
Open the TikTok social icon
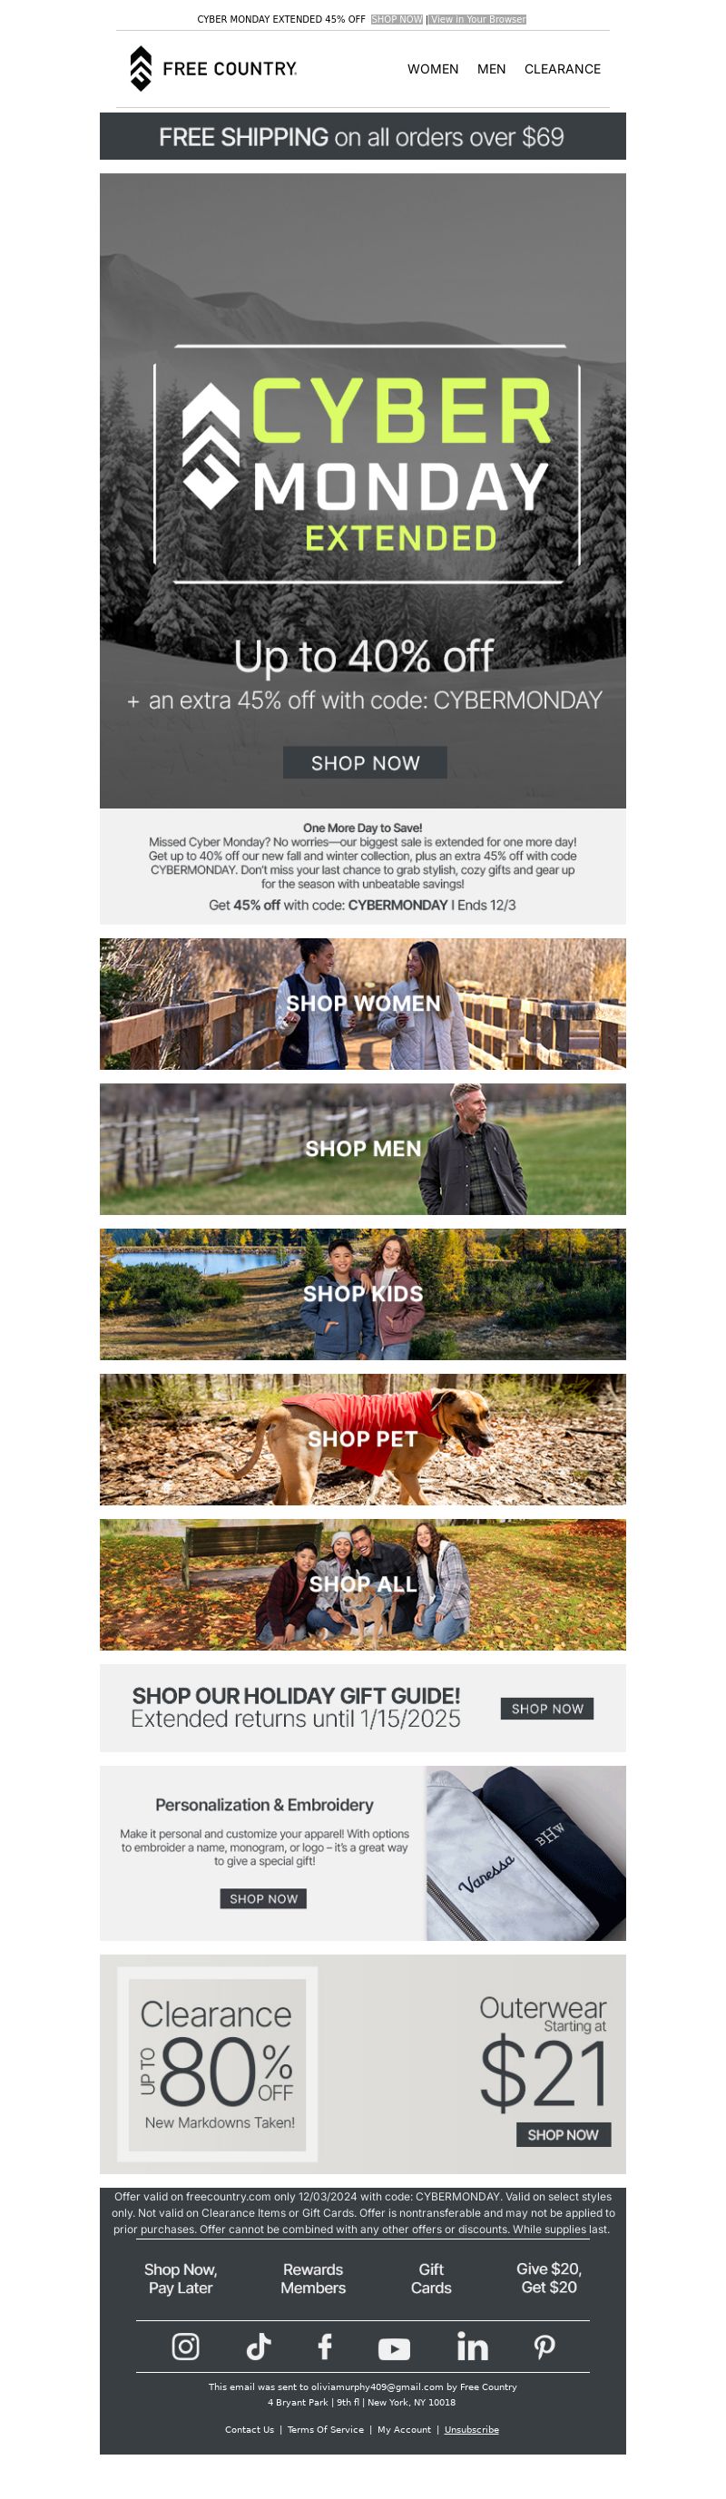point(258,2346)
